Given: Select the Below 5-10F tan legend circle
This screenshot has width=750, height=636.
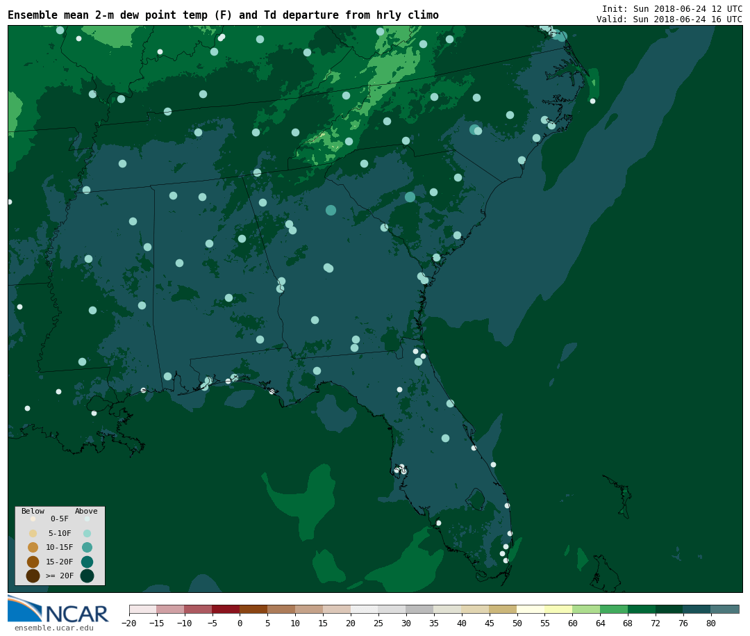Looking at the screenshot, I should [x=33, y=534].
